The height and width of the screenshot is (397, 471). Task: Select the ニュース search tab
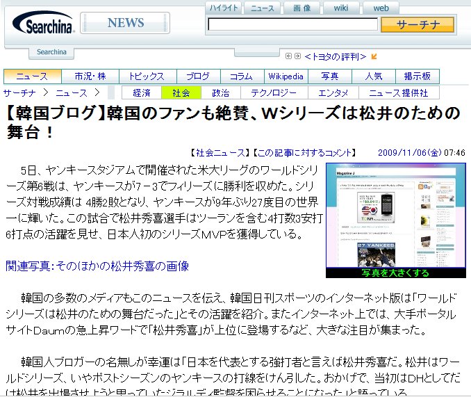[x=262, y=8]
